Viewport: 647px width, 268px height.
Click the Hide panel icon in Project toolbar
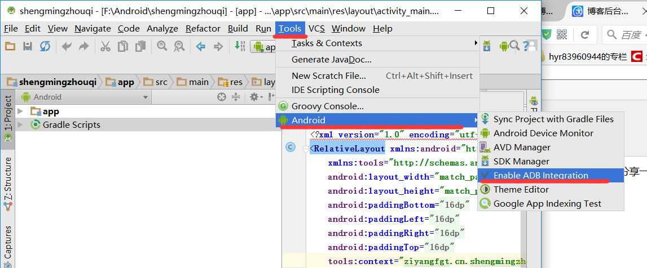click(271, 97)
